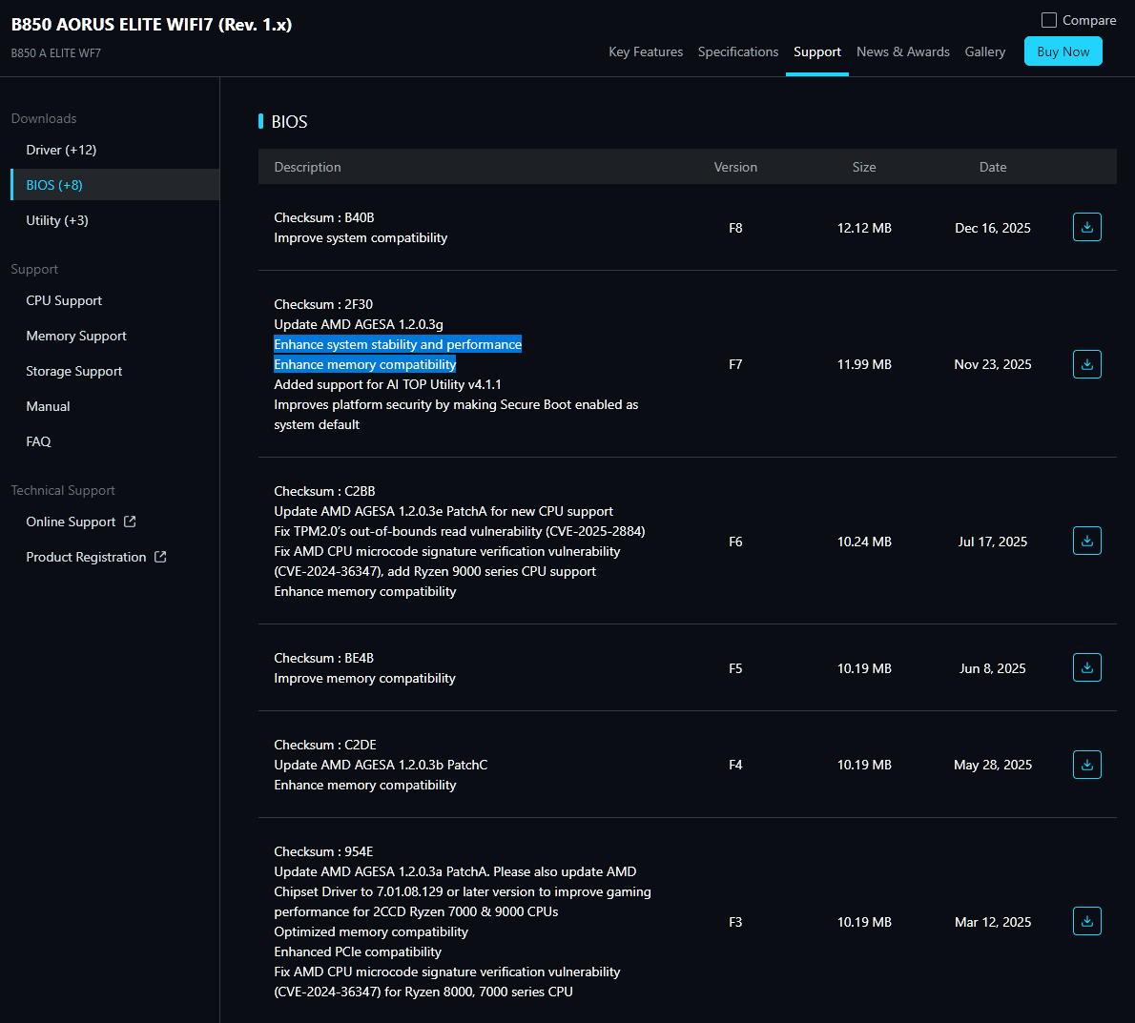The image size is (1135, 1023).
Task: Click the 'Mar 12, 2025' date cell
Action: pos(992,923)
